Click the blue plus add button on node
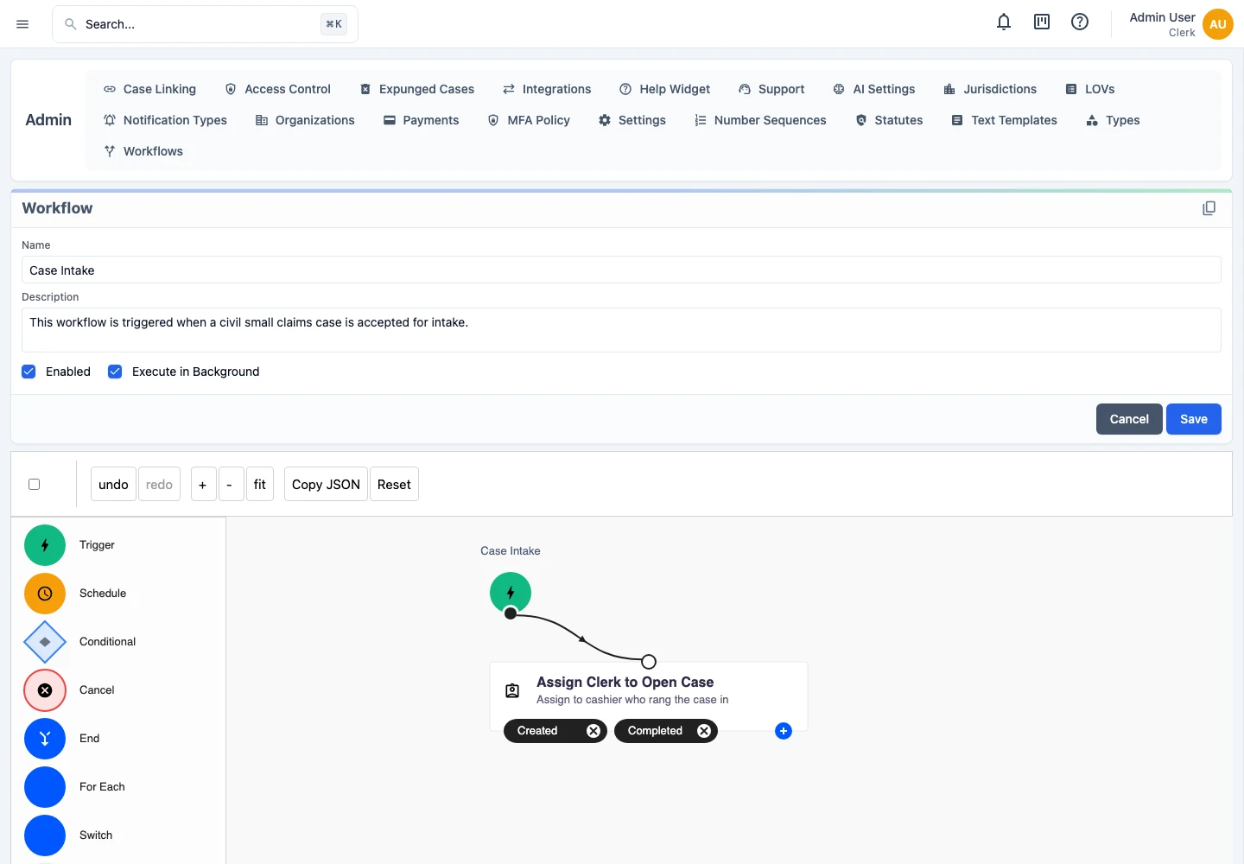 pyautogui.click(x=784, y=731)
